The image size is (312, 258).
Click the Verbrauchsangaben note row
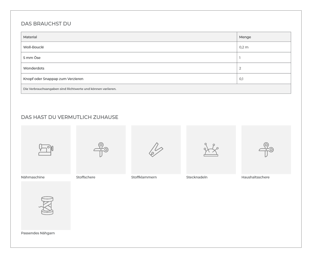click(x=156, y=89)
